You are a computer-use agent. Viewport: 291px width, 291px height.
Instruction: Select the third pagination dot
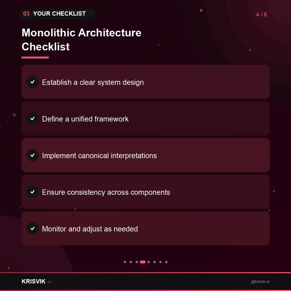137,262
